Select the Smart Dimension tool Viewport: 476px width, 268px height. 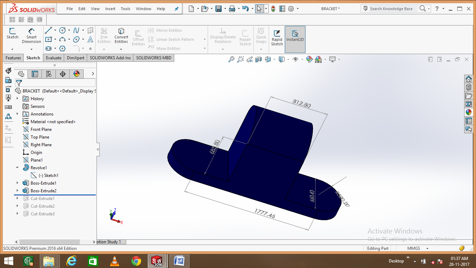31,35
